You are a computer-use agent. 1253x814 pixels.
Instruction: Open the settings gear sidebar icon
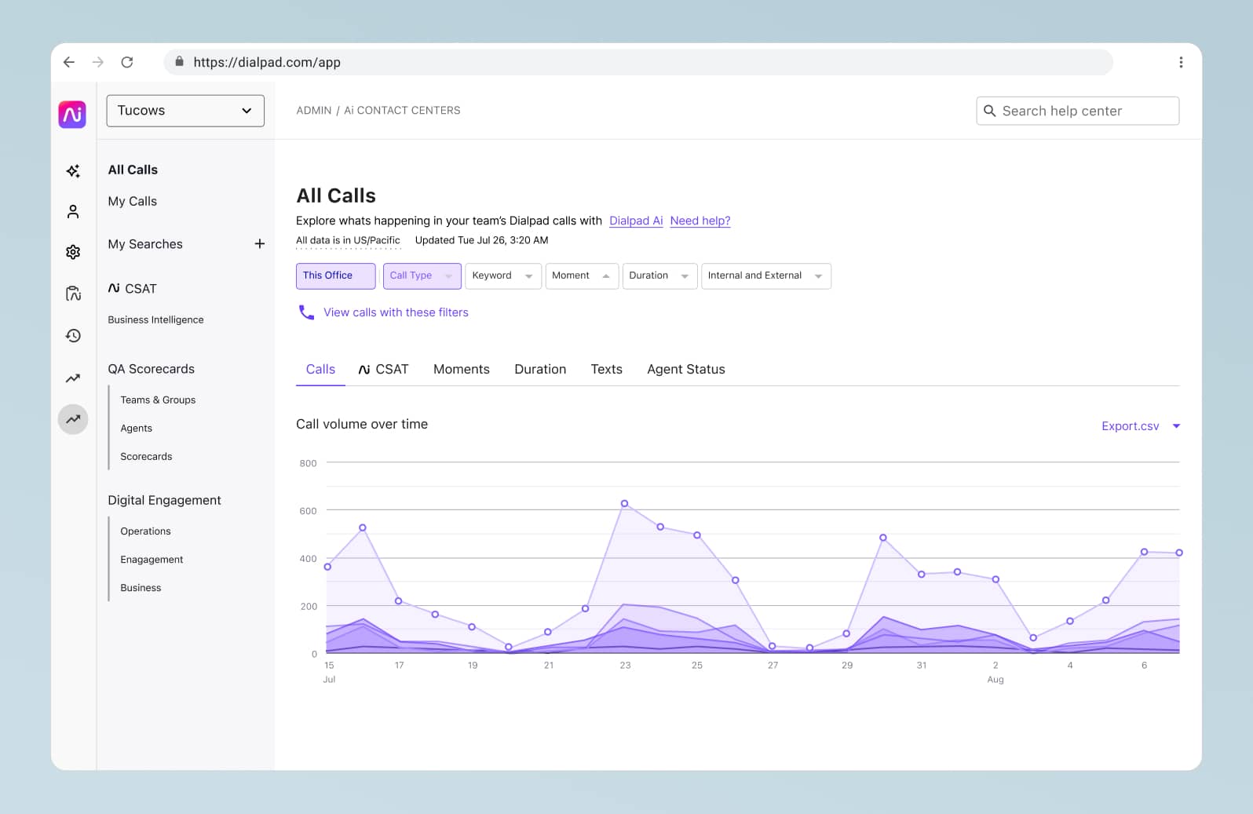[73, 252]
